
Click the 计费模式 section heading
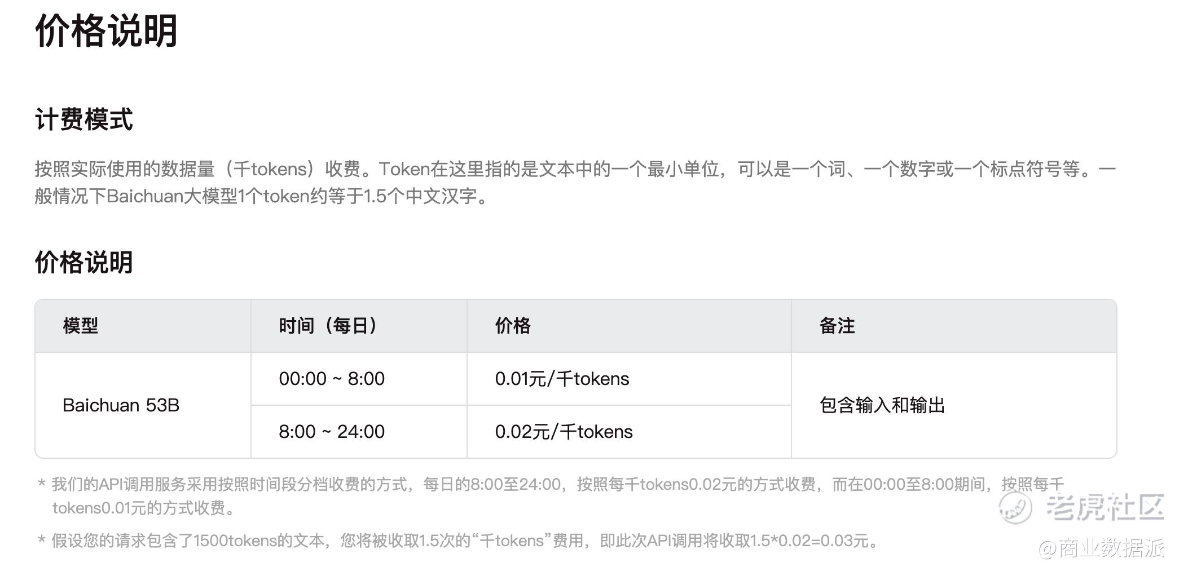click(x=84, y=119)
